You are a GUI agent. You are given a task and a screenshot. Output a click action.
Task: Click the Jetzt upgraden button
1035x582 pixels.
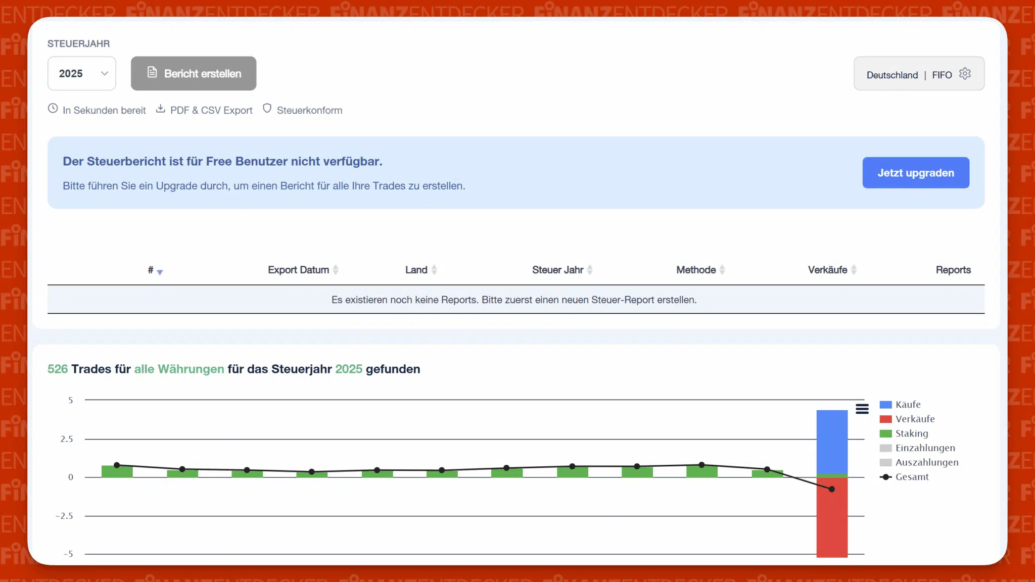point(916,172)
